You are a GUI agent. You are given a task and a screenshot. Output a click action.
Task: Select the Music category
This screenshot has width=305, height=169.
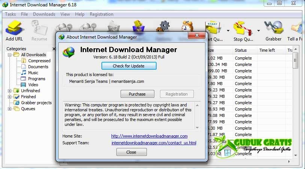[x=33, y=73]
